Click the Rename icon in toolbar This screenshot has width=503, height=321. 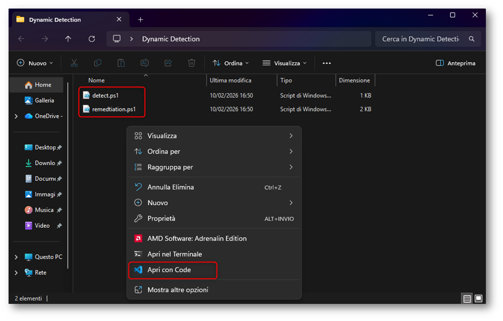click(x=144, y=63)
